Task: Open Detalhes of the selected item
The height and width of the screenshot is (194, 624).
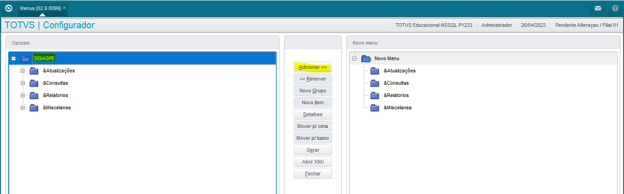Action: pos(313,114)
